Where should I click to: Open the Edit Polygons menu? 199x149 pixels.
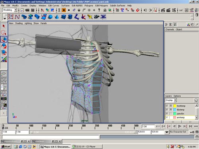click(101, 6)
